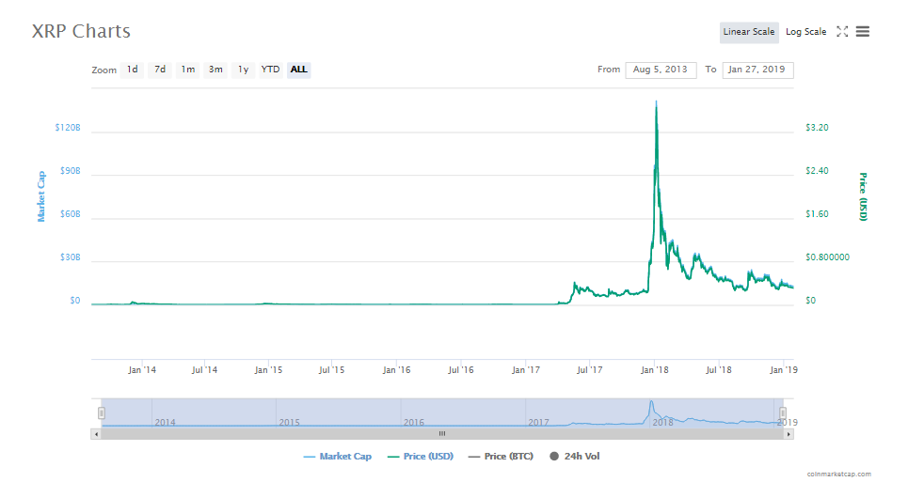Set zoom to 3m
The image size is (908, 498).
coord(215,70)
